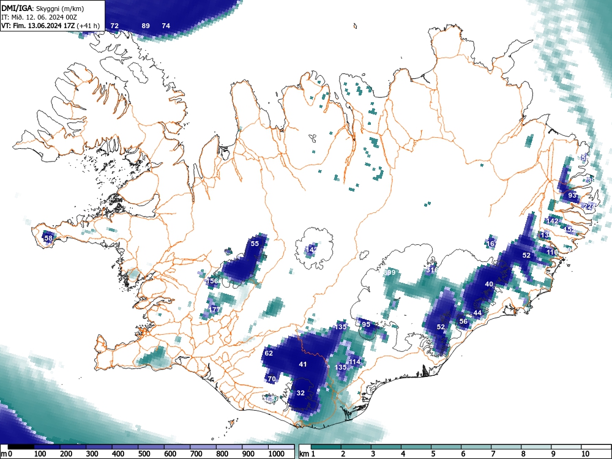Viewport: 612px width, 459px height.
Task: Click the '6' label on the km legend
Action: pos(463,453)
